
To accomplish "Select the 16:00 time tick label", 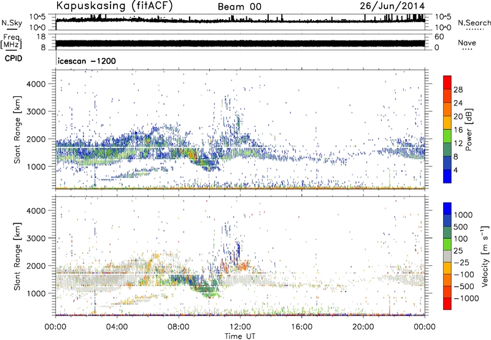I will click(301, 326).
